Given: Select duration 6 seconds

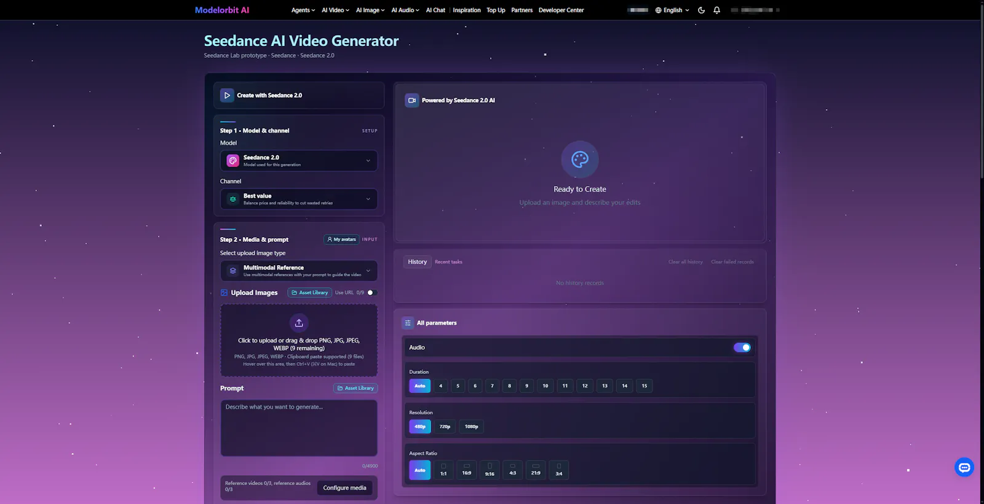Looking at the screenshot, I should pos(475,386).
